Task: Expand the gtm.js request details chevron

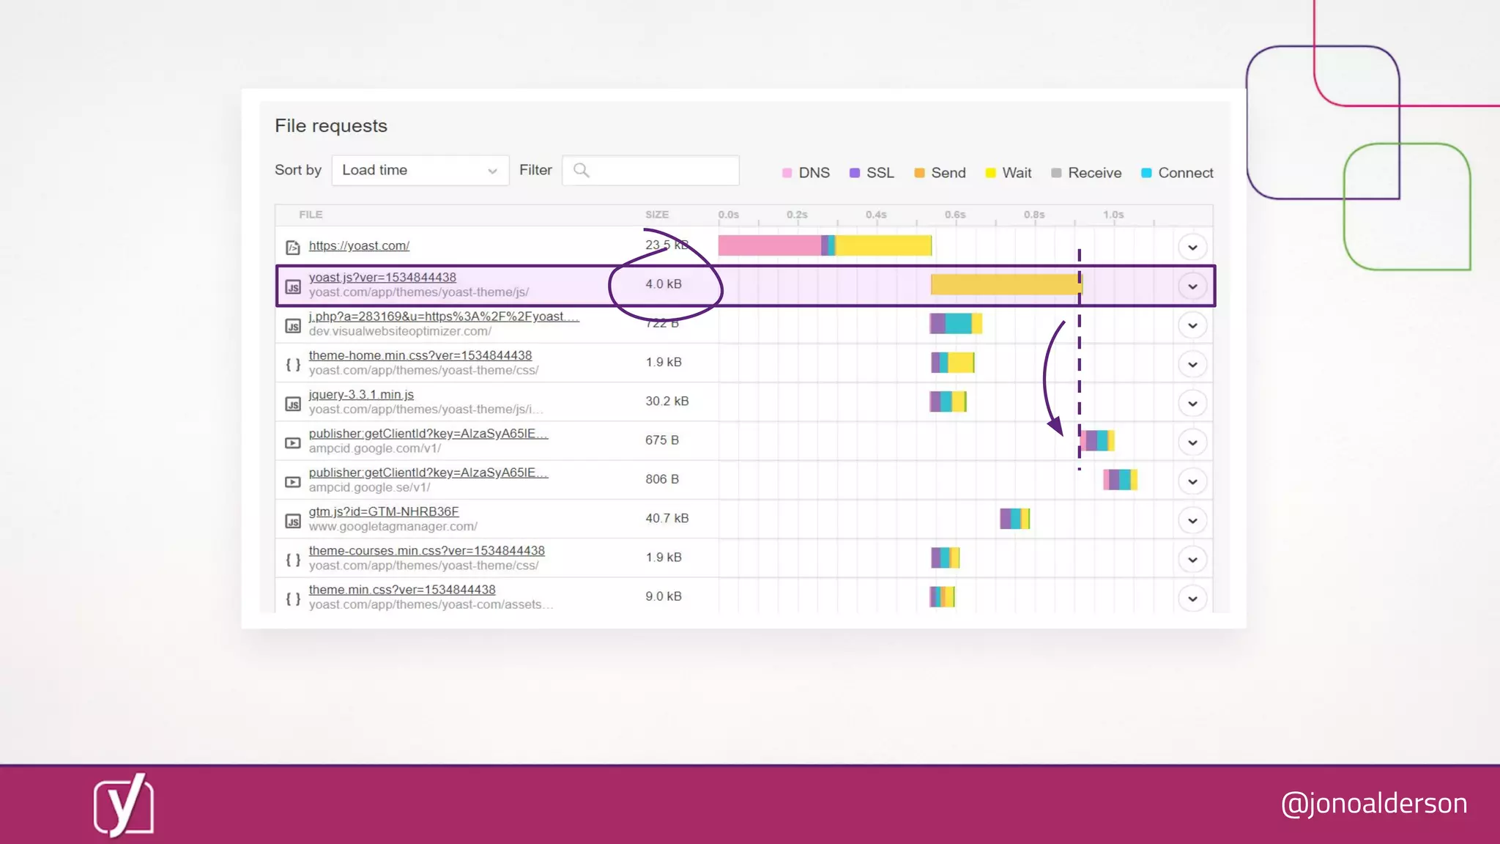Action: [1192, 521]
